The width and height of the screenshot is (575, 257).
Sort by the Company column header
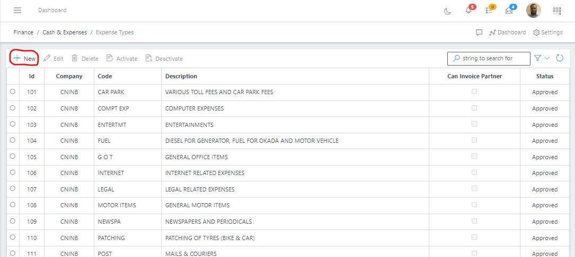[x=69, y=76]
